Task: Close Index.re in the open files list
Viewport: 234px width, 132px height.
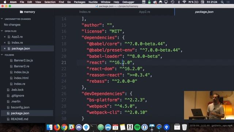Action: (5, 43)
